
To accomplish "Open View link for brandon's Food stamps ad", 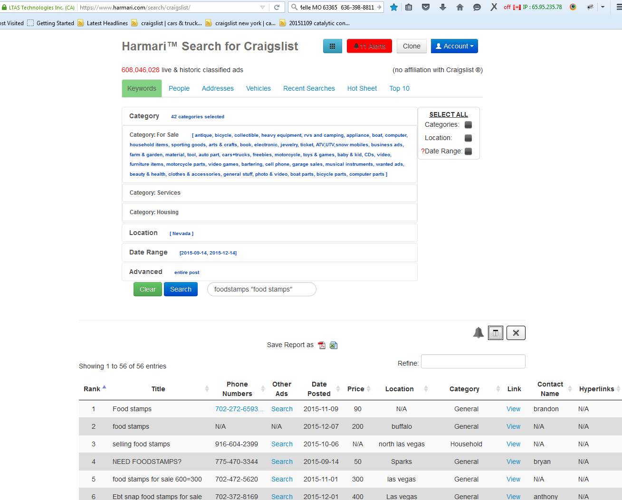I will point(513,409).
